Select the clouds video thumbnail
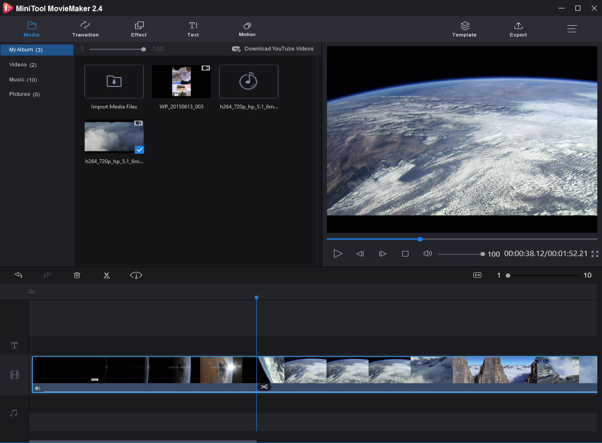 click(114, 136)
